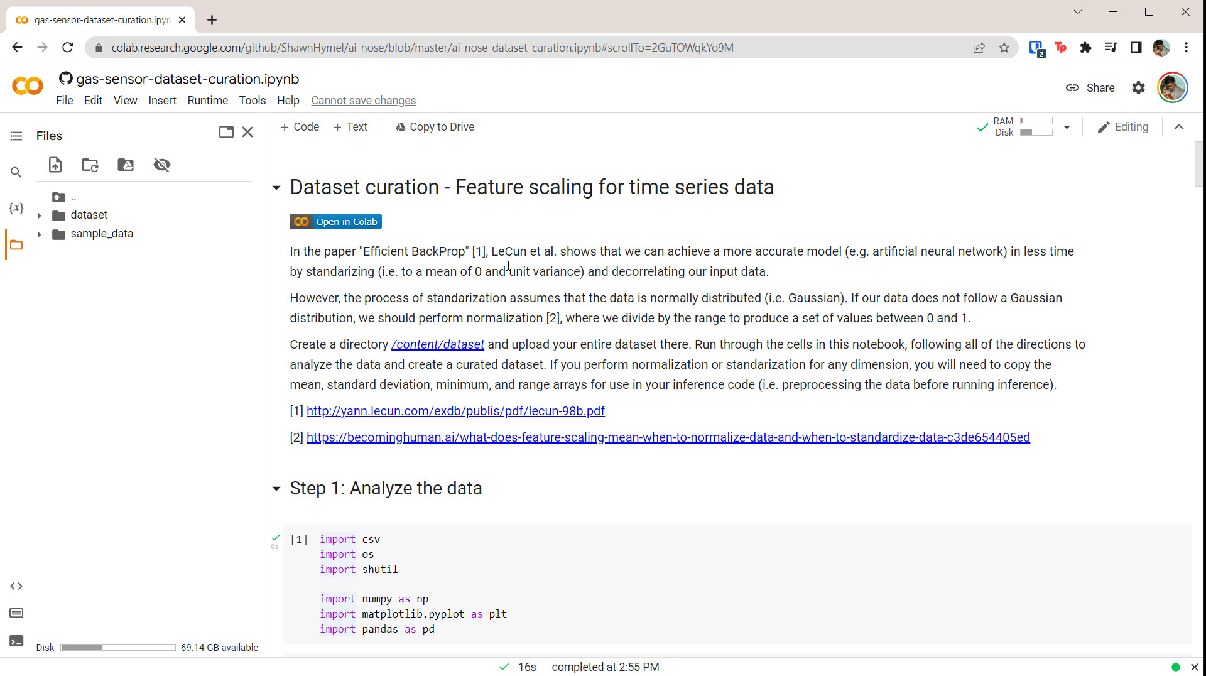Open the command palette icon

[16, 613]
